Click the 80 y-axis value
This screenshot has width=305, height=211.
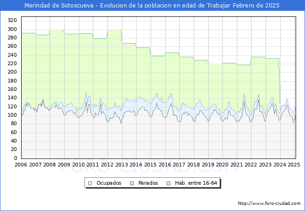14,124
